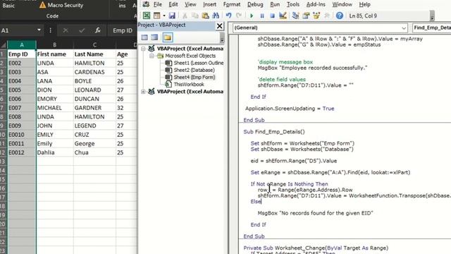The width and height of the screenshot is (451, 254).
Task: Toggle Folders icon in Project pane
Action: tap(168, 37)
